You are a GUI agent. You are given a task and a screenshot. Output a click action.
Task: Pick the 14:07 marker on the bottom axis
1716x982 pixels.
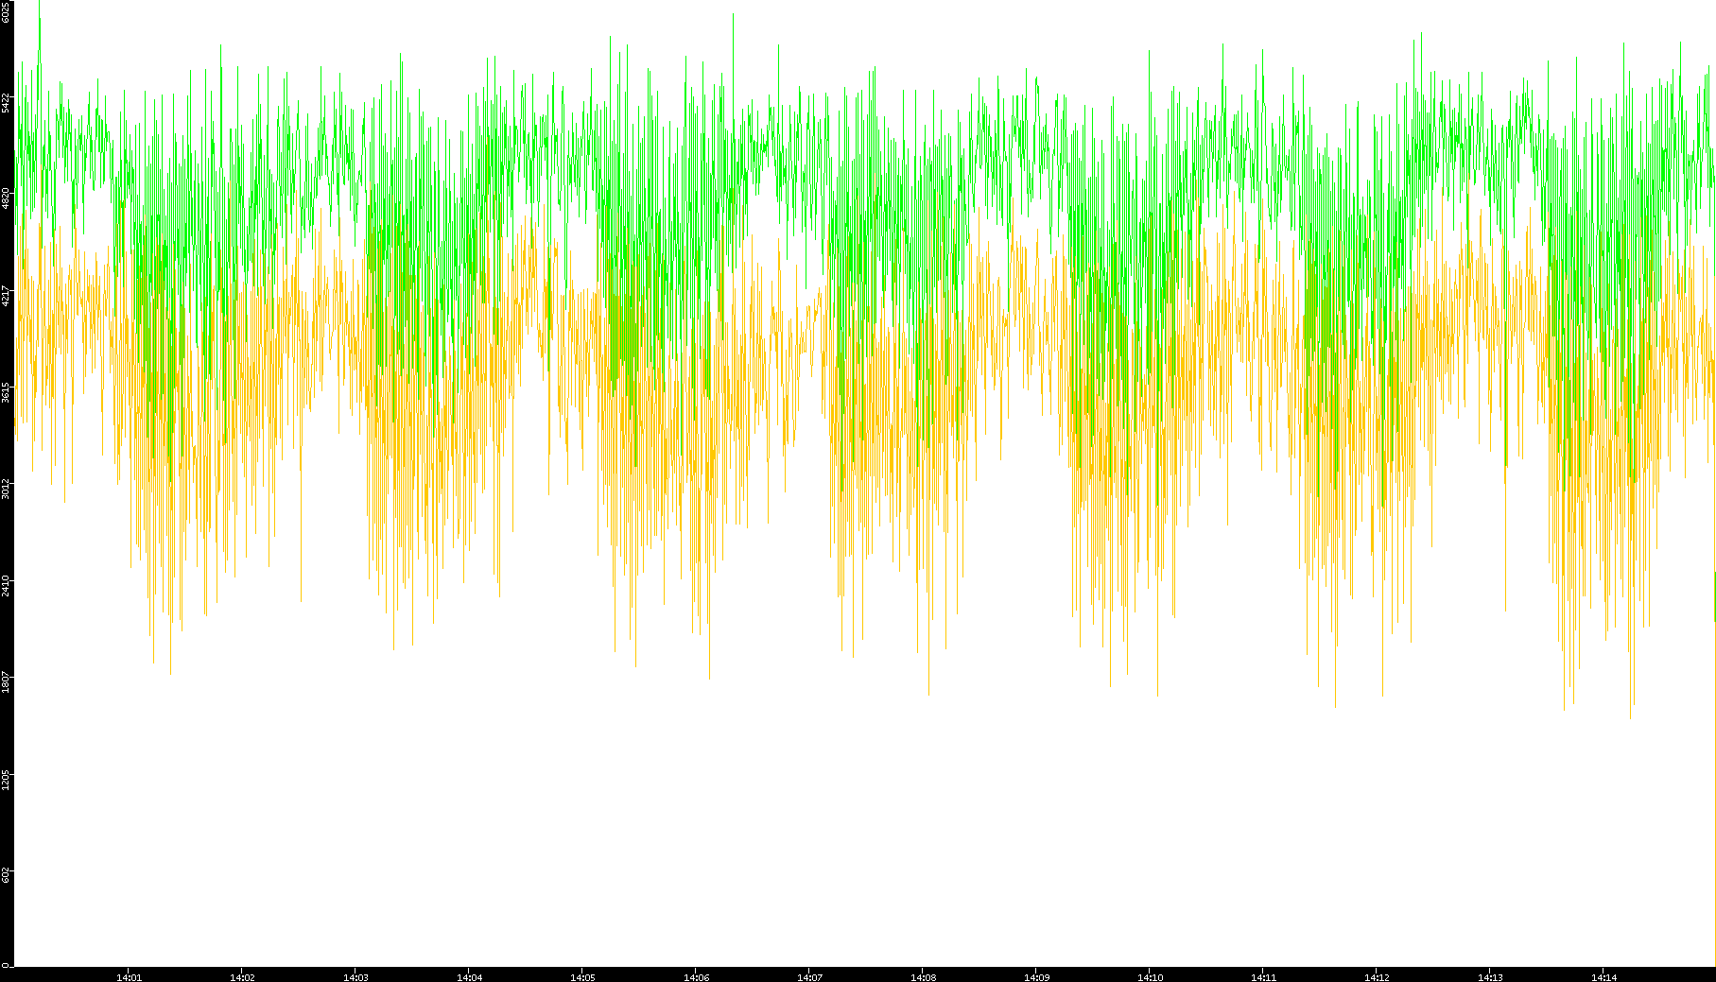tap(809, 976)
